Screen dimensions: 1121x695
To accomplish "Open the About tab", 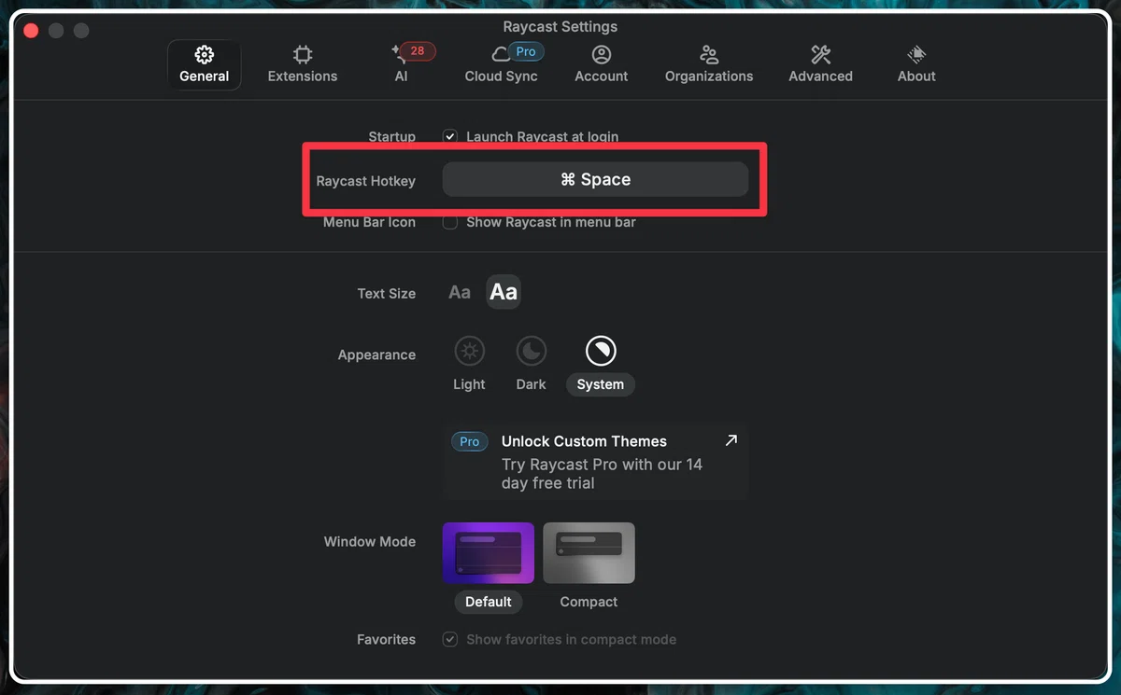I will tap(916, 64).
